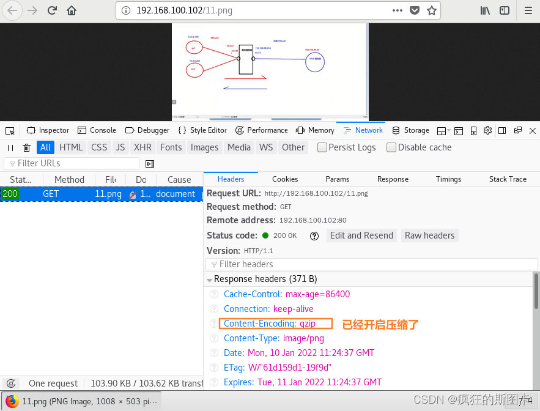Switch to the Inspector tab
540x411 pixels.
(48, 130)
